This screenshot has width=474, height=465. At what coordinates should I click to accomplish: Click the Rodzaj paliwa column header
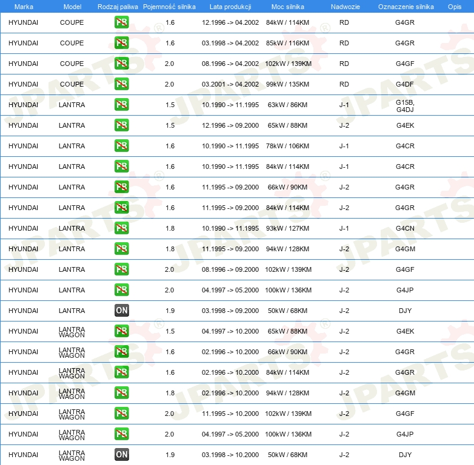(x=118, y=7)
